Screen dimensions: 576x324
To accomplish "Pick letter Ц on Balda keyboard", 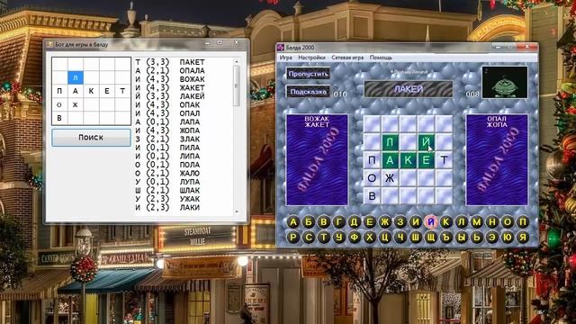I will [x=385, y=238].
